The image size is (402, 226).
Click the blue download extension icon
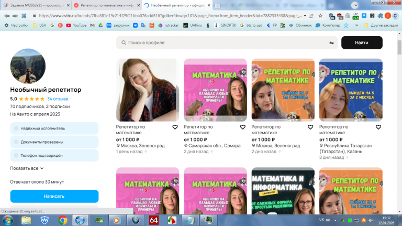point(364,16)
